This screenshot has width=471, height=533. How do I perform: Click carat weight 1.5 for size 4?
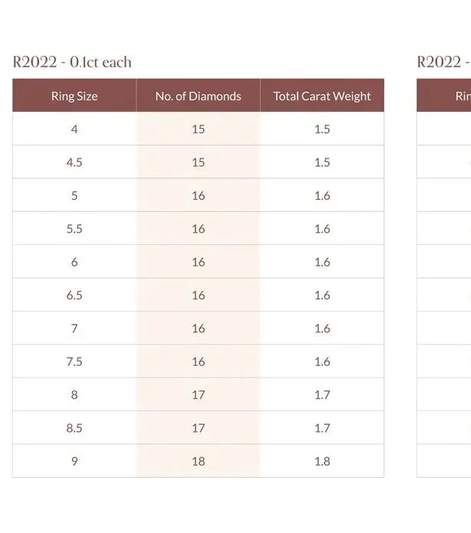(x=322, y=129)
